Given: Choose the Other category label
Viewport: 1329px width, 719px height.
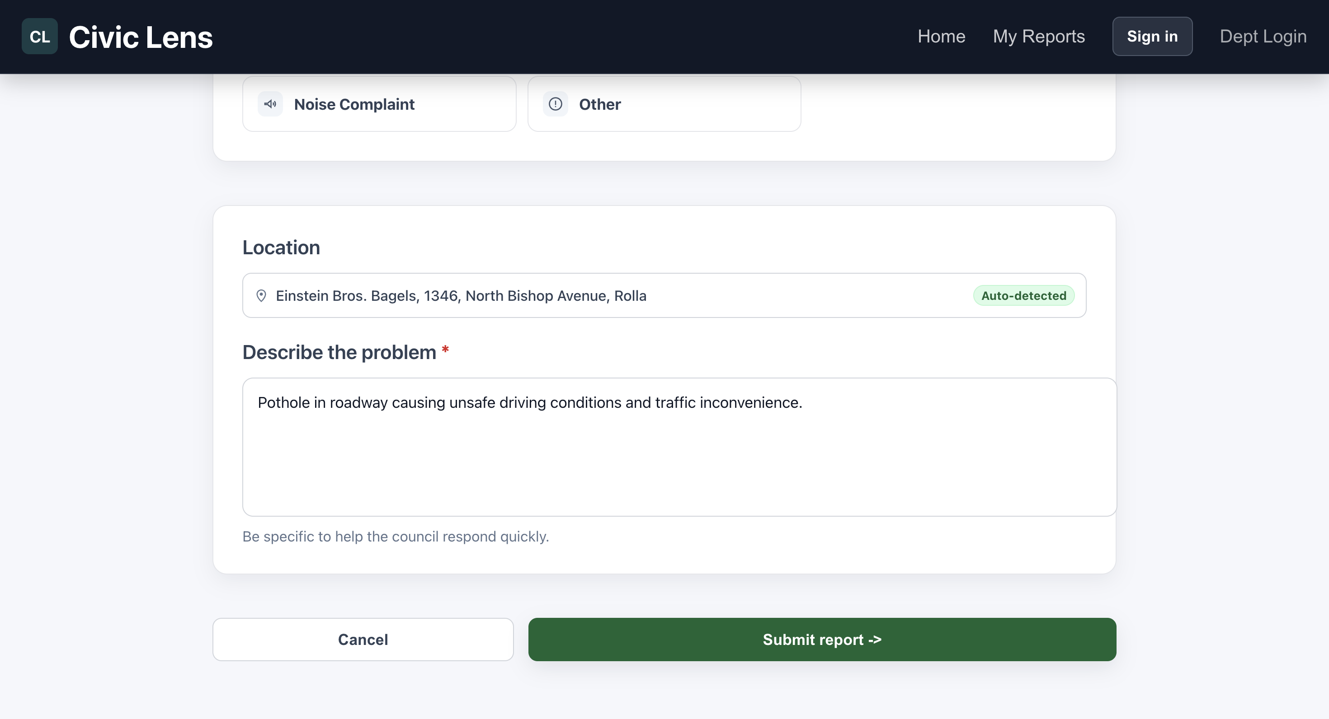Looking at the screenshot, I should tap(599, 104).
